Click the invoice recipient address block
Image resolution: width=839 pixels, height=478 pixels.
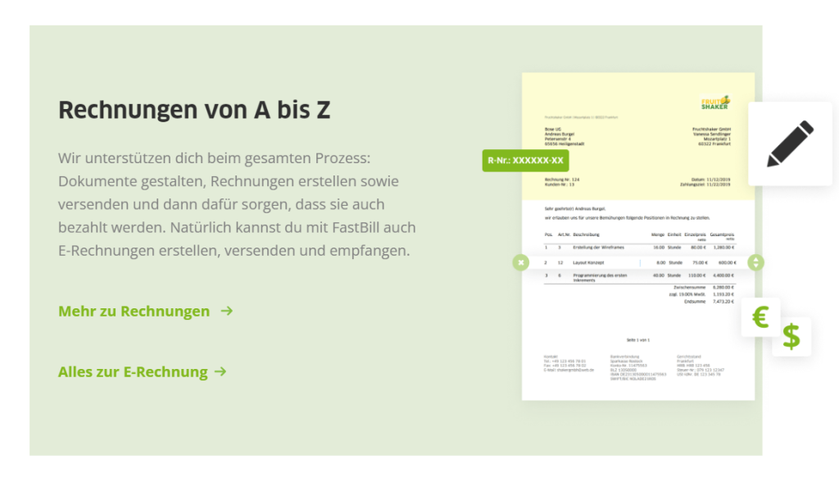[x=567, y=138]
